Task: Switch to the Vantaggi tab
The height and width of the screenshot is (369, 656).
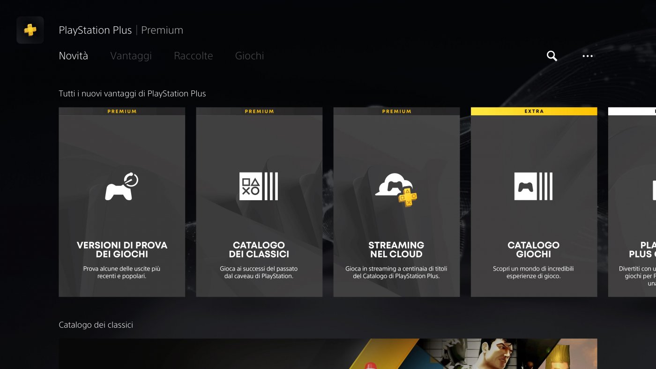Action: click(131, 56)
